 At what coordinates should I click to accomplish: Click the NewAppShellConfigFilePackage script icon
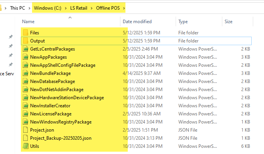(x=25, y=65)
